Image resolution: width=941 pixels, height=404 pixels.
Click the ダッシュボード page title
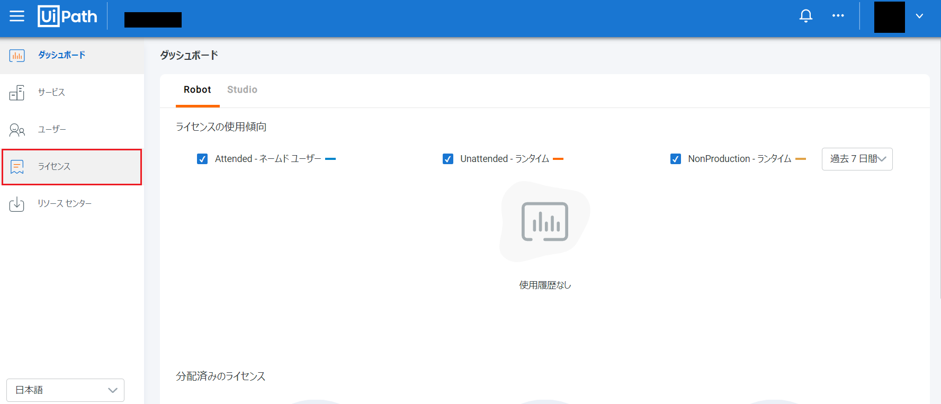[189, 55]
